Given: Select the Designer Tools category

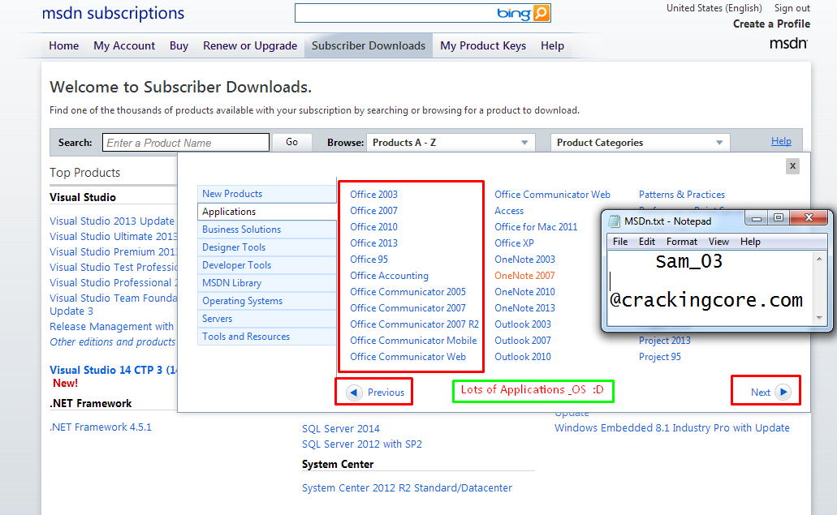Looking at the screenshot, I should [x=267, y=247].
